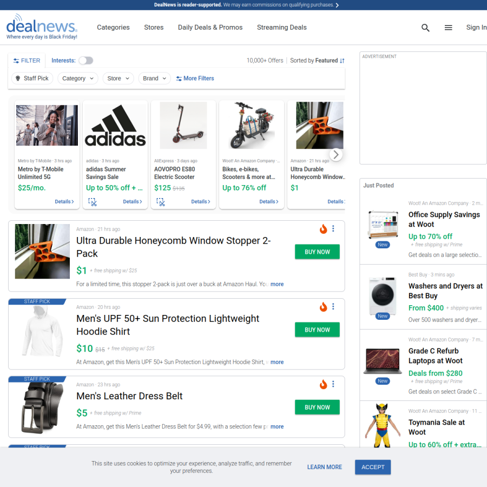Toggle the Interests switch
487x487 pixels.
pos(86,61)
